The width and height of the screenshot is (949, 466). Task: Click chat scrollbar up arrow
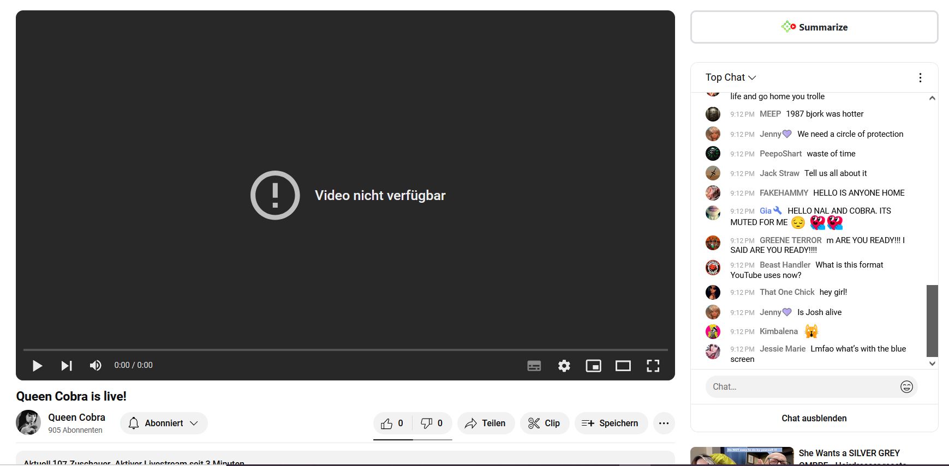pyautogui.click(x=932, y=98)
